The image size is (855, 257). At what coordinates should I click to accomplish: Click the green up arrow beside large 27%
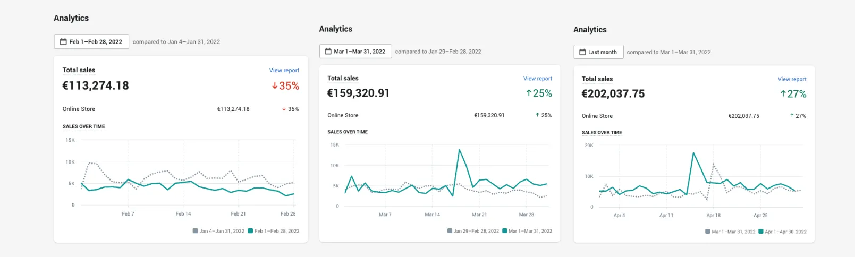pyautogui.click(x=783, y=94)
